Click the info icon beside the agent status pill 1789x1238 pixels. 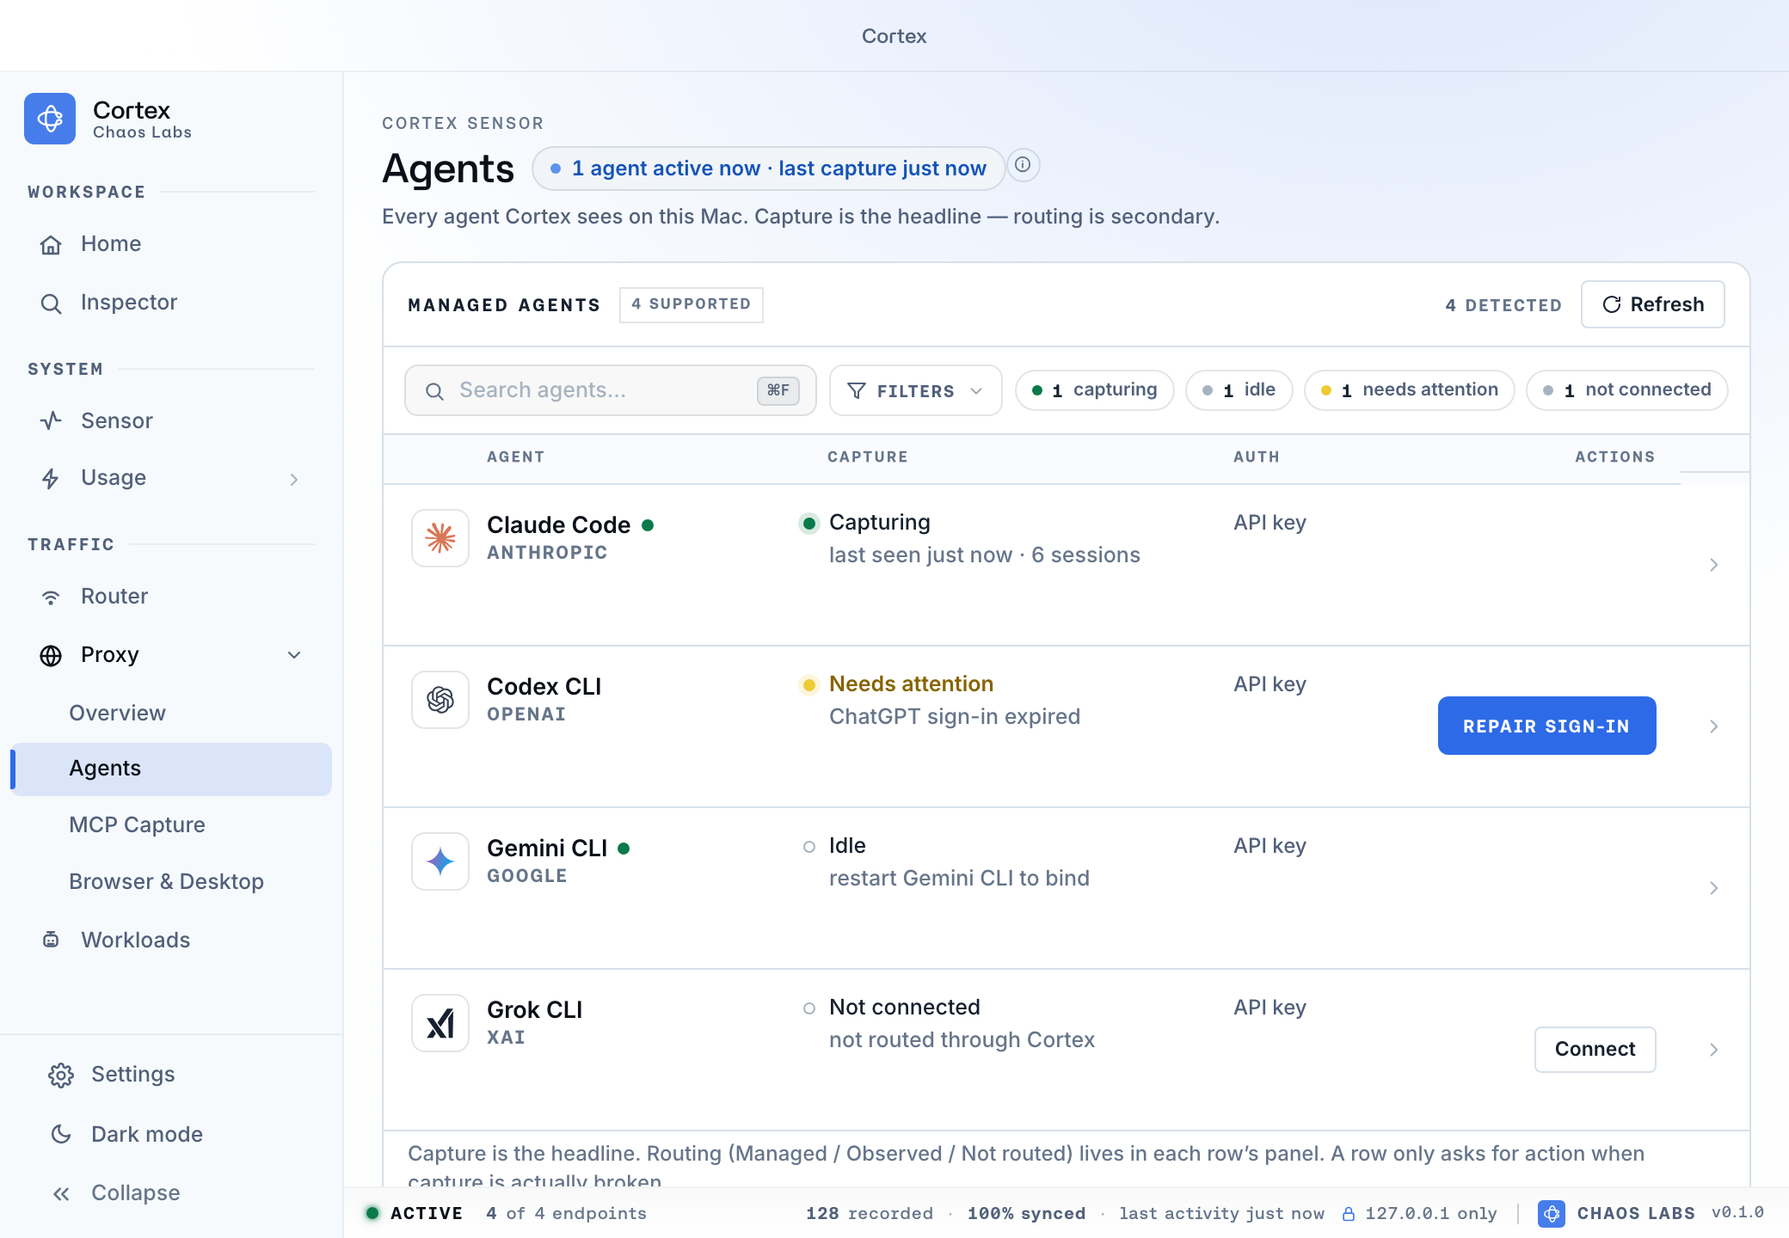pyautogui.click(x=1023, y=164)
